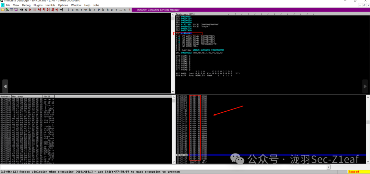Click the Step into icon
The height and width of the screenshot is (174, 370).
[39, 10]
